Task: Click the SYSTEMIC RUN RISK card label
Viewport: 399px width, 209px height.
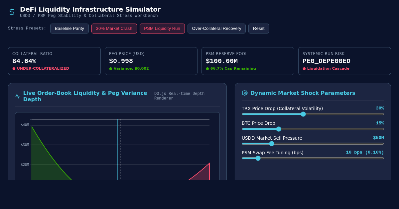Action: 324,54
